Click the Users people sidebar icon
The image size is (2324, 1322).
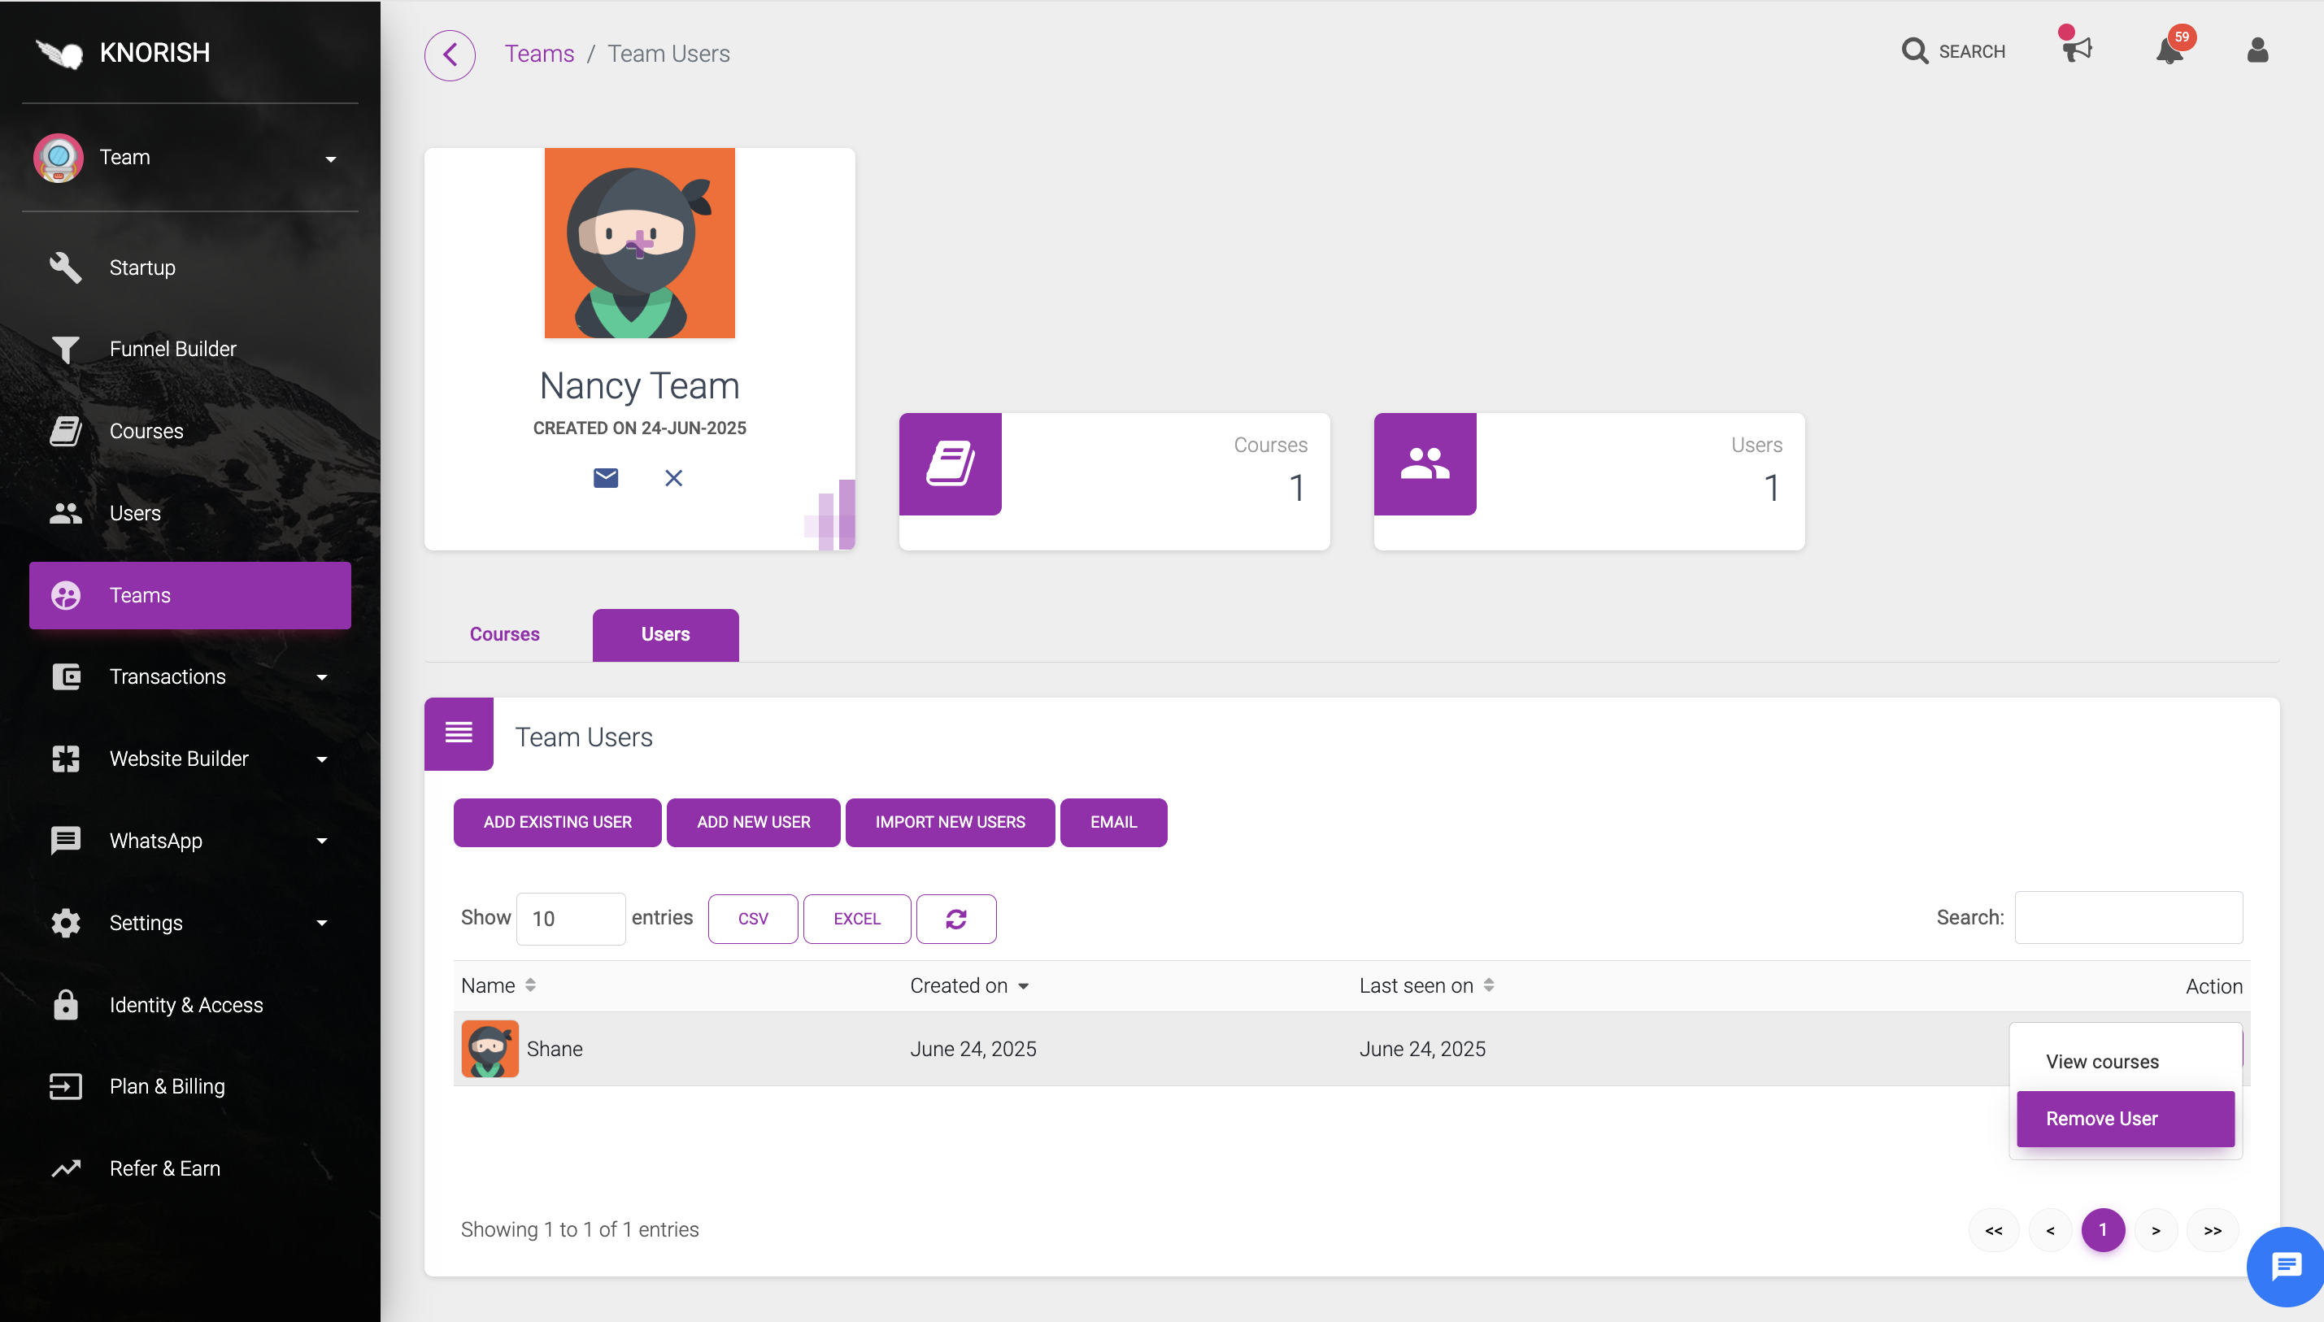point(65,513)
